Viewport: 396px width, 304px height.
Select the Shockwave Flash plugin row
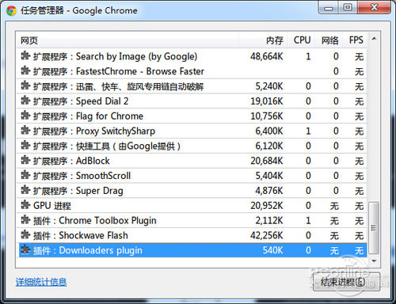tap(192, 235)
